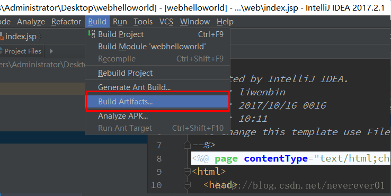Screen dimensions: 391x196
Task: Click the word 'page' on line 8
Action: tap(226, 158)
